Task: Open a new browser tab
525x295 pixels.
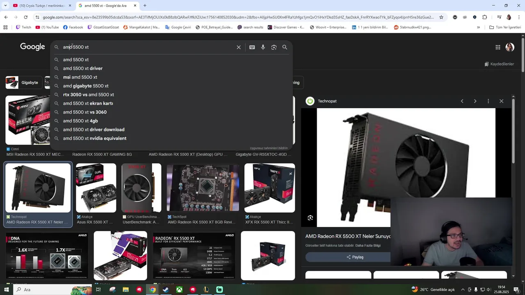Action: [x=145, y=6]
